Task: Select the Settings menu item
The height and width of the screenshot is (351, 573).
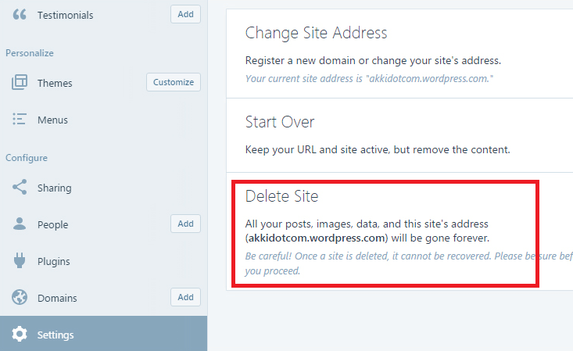Action: coord(103,334)
